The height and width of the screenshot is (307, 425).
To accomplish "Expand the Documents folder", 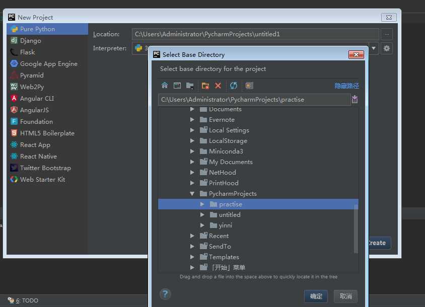I will tap(192, 109).
